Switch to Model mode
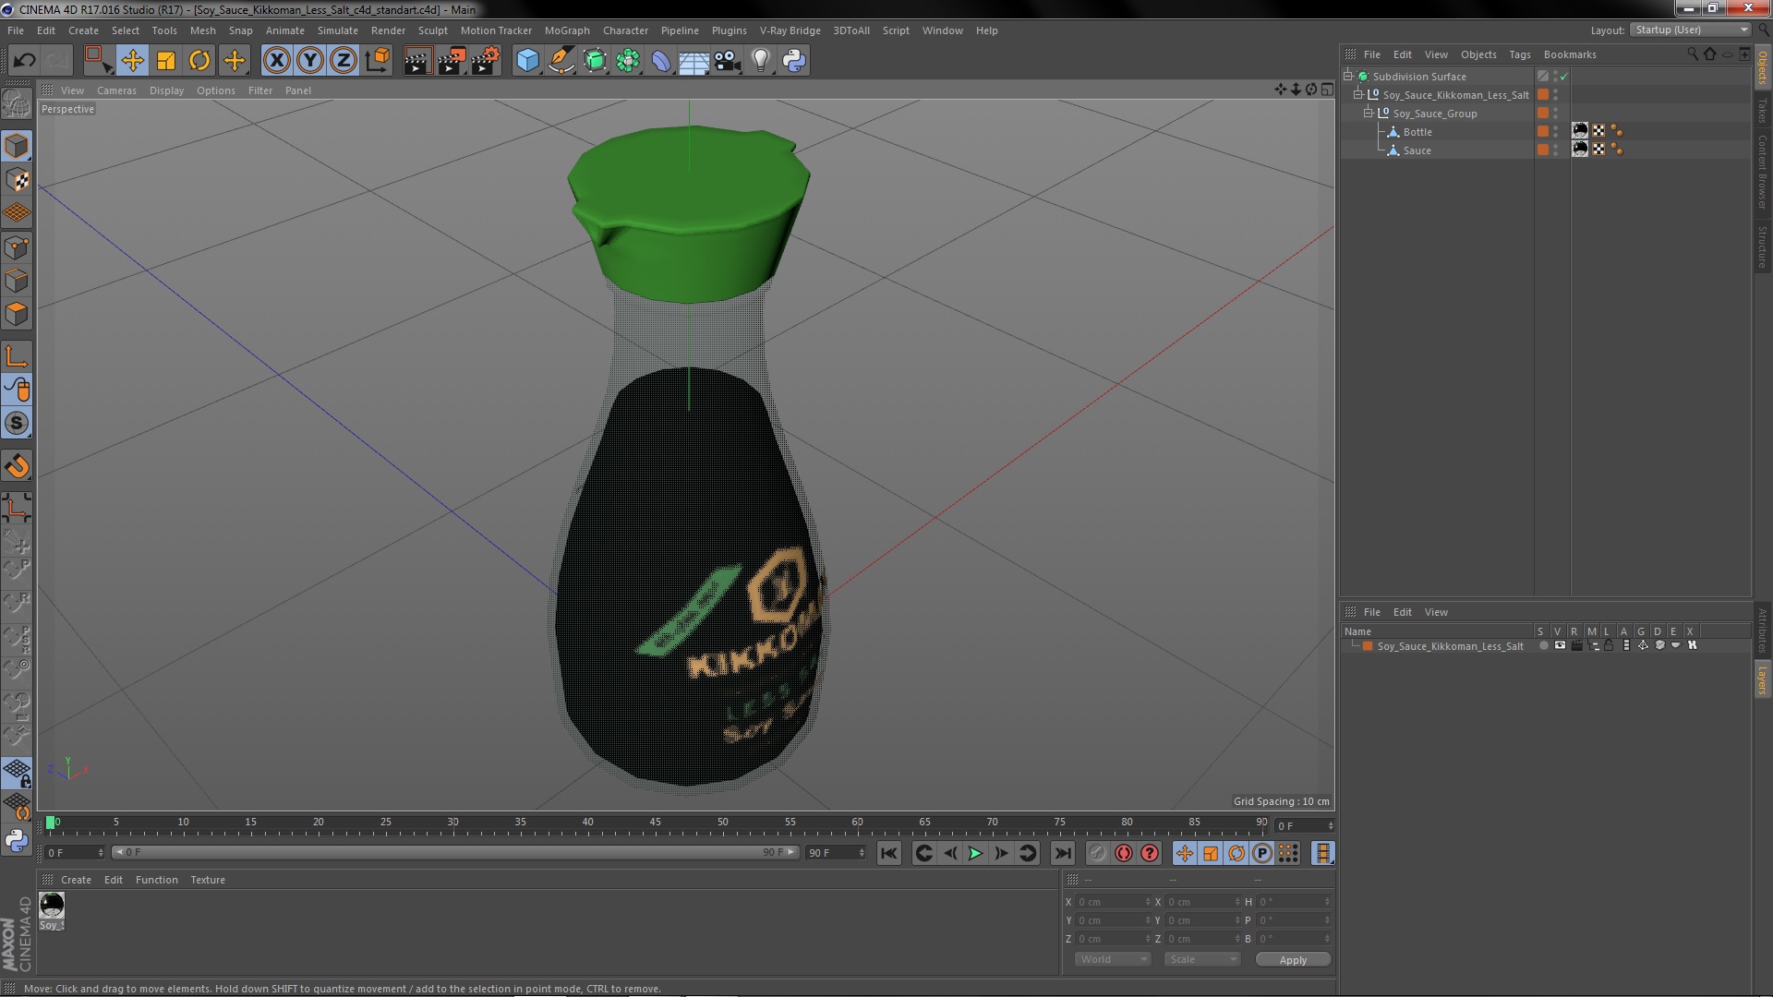 (17, 146)
